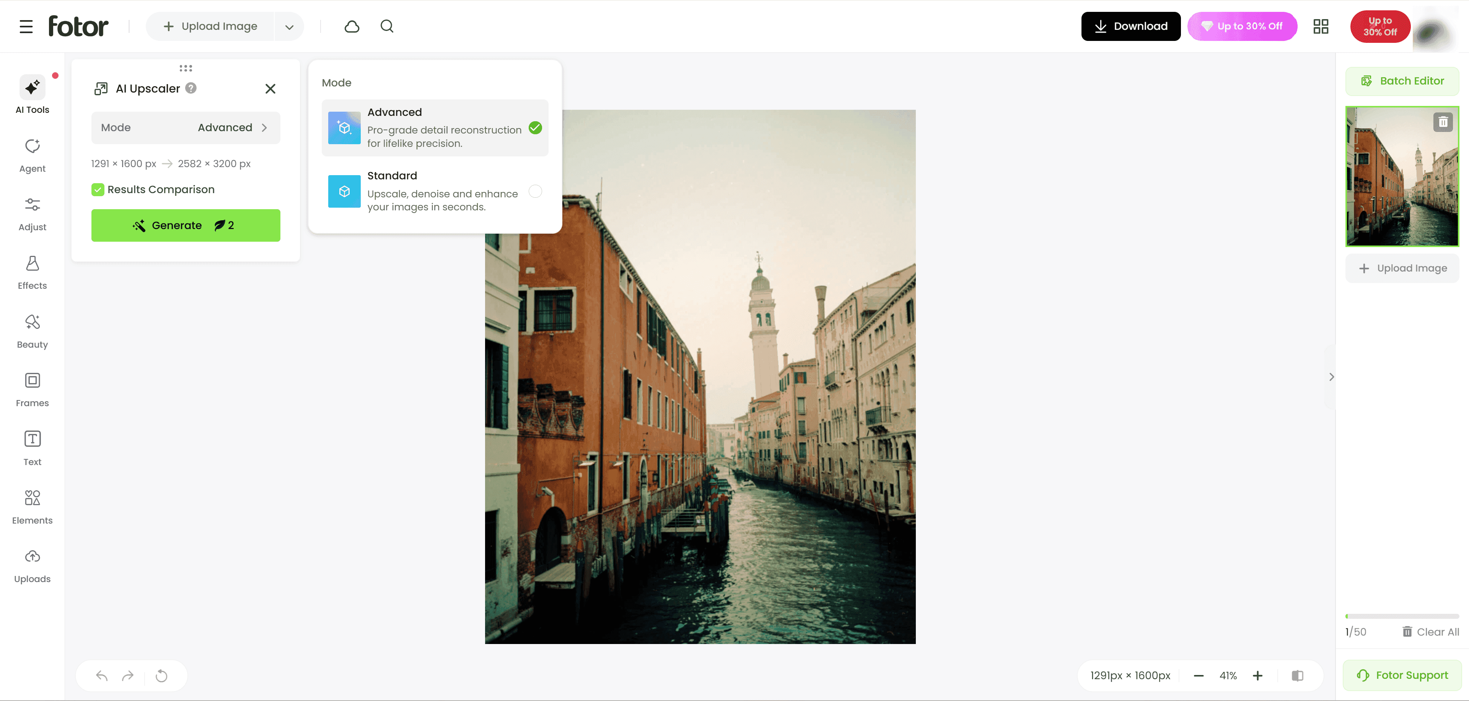The height and width of the screenshot is (701, 1469).
Task: Toggle the before/after compare icon
Action: tap(1297, 676)
